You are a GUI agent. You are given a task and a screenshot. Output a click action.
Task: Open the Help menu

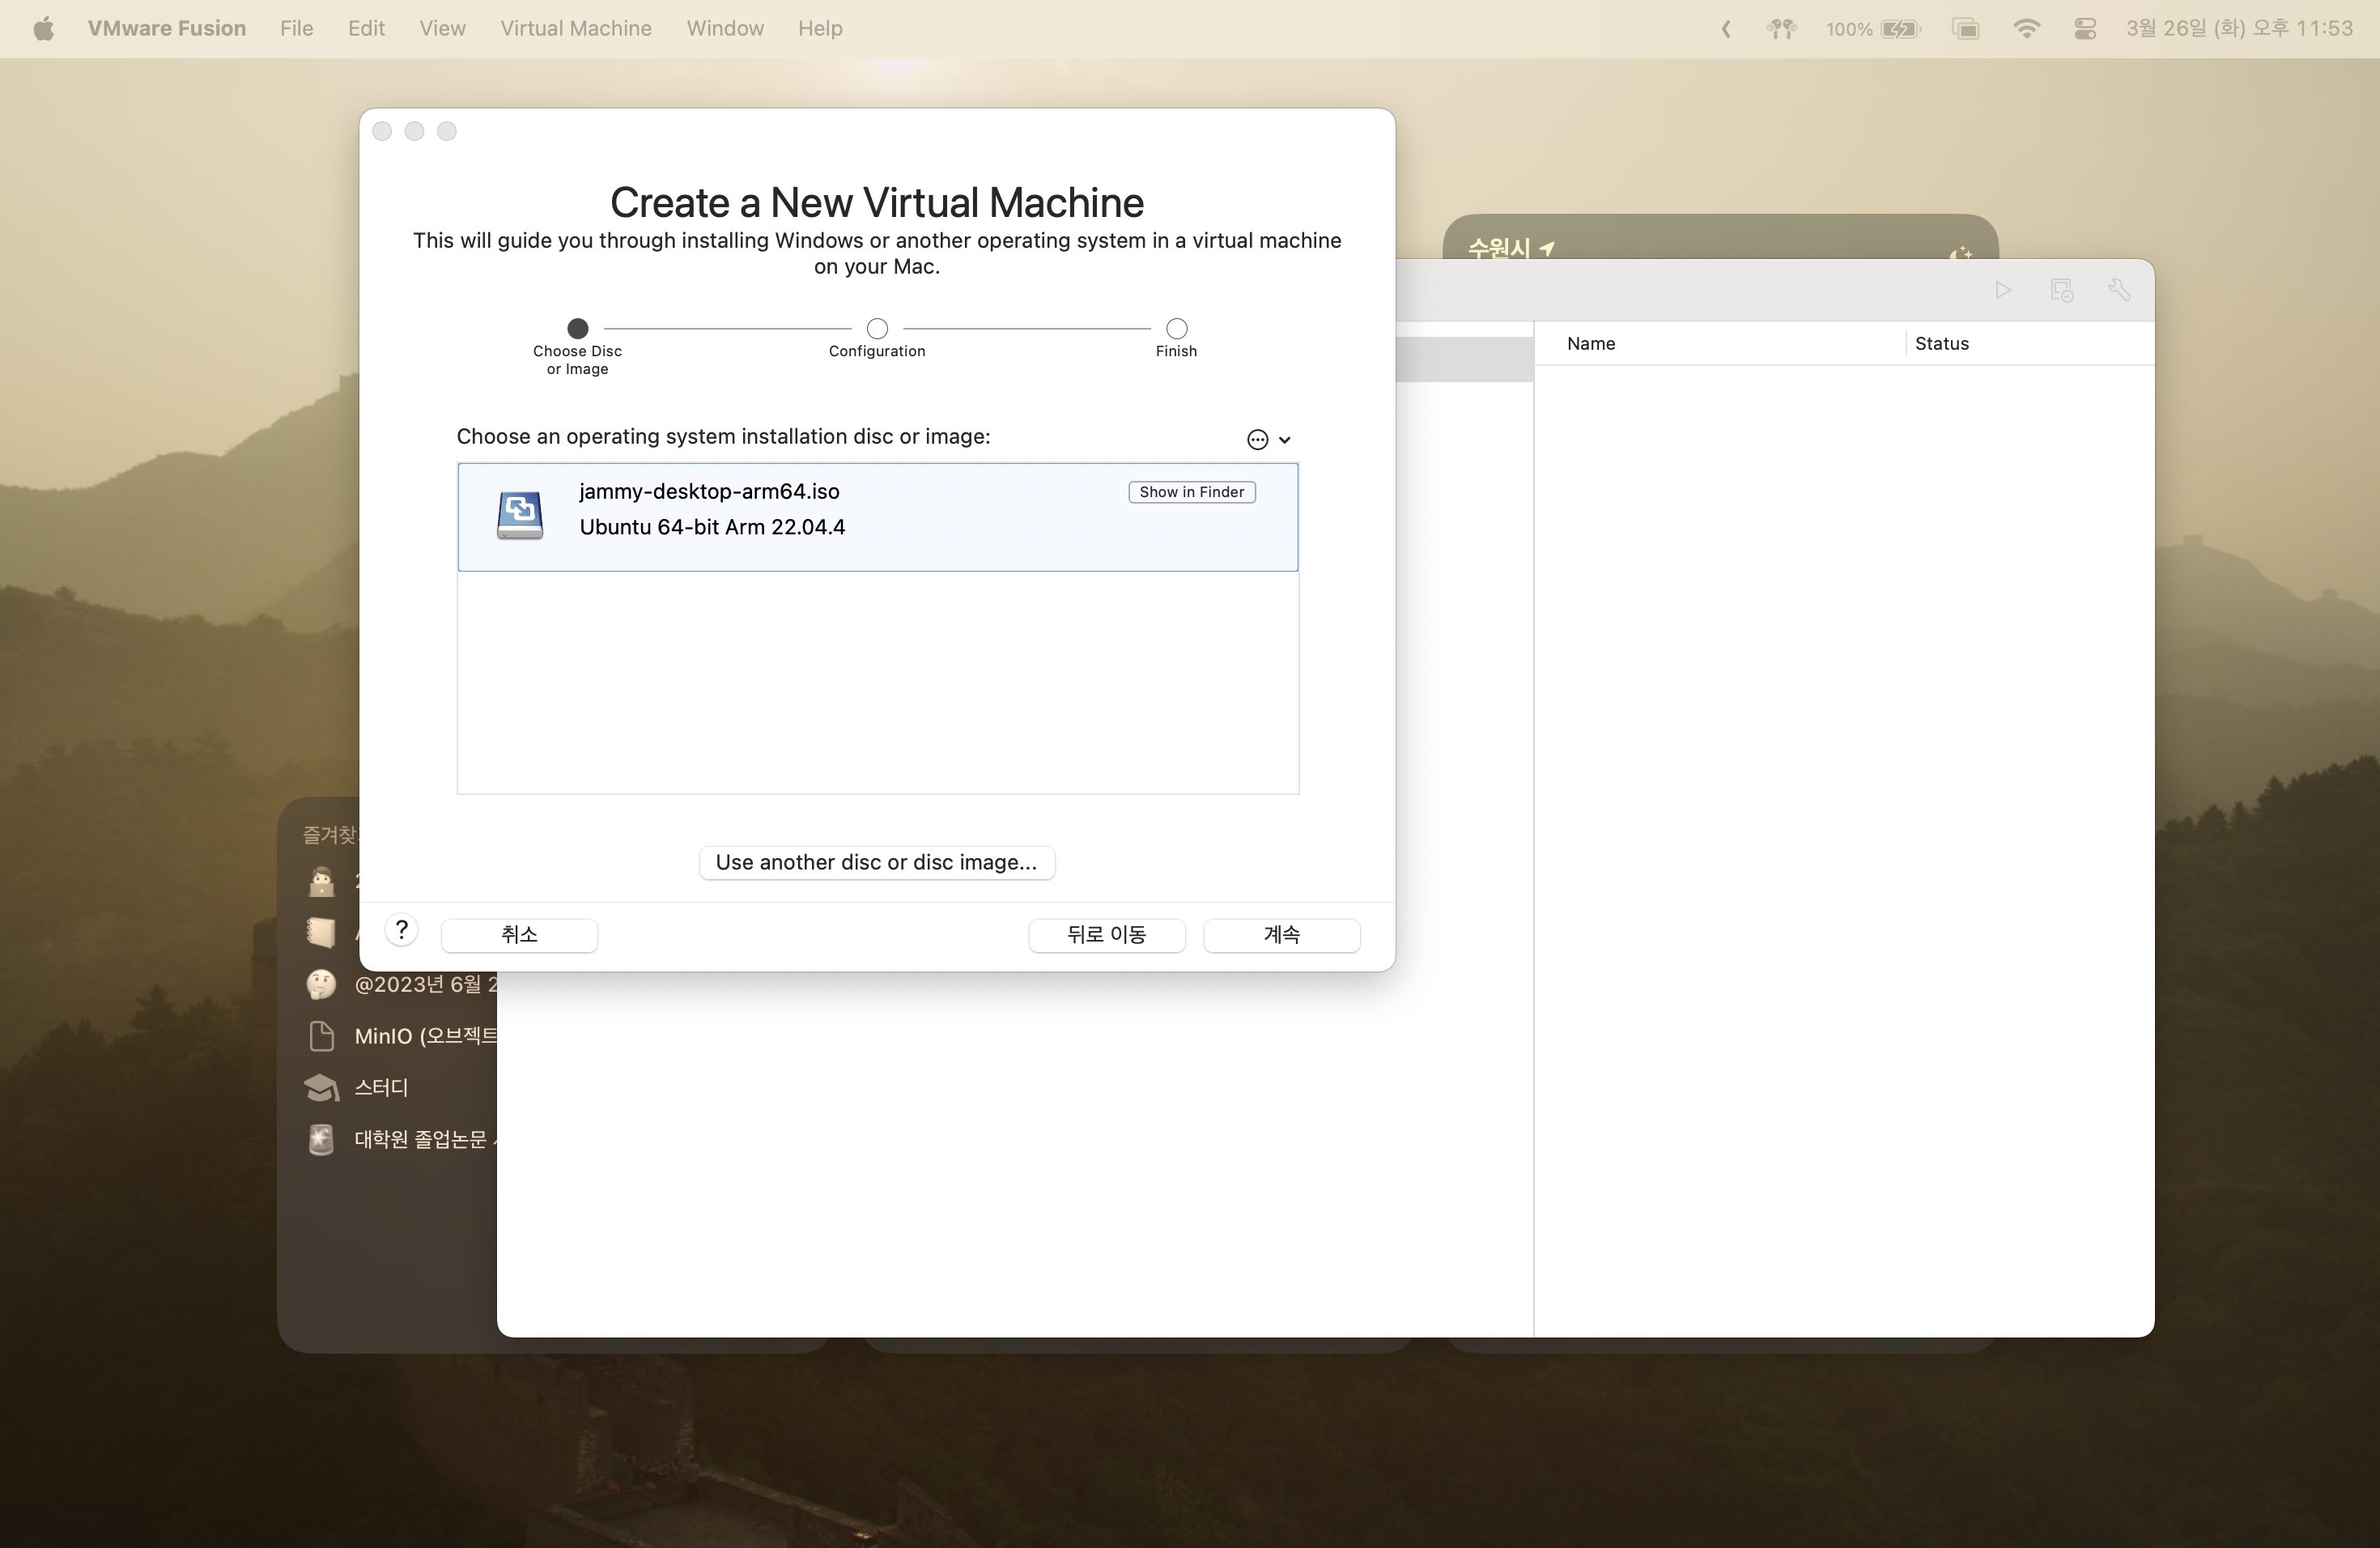tap(820, 28)
